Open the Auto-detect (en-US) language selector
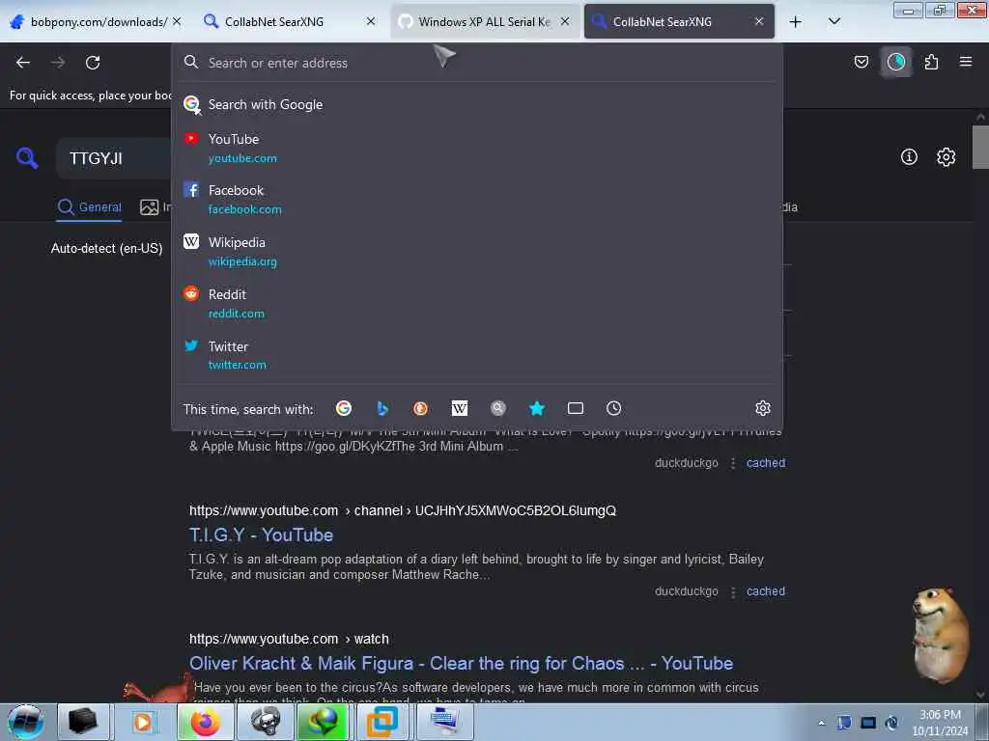The width and height of the screenshot is (989, 741). [x=106, y=248]
